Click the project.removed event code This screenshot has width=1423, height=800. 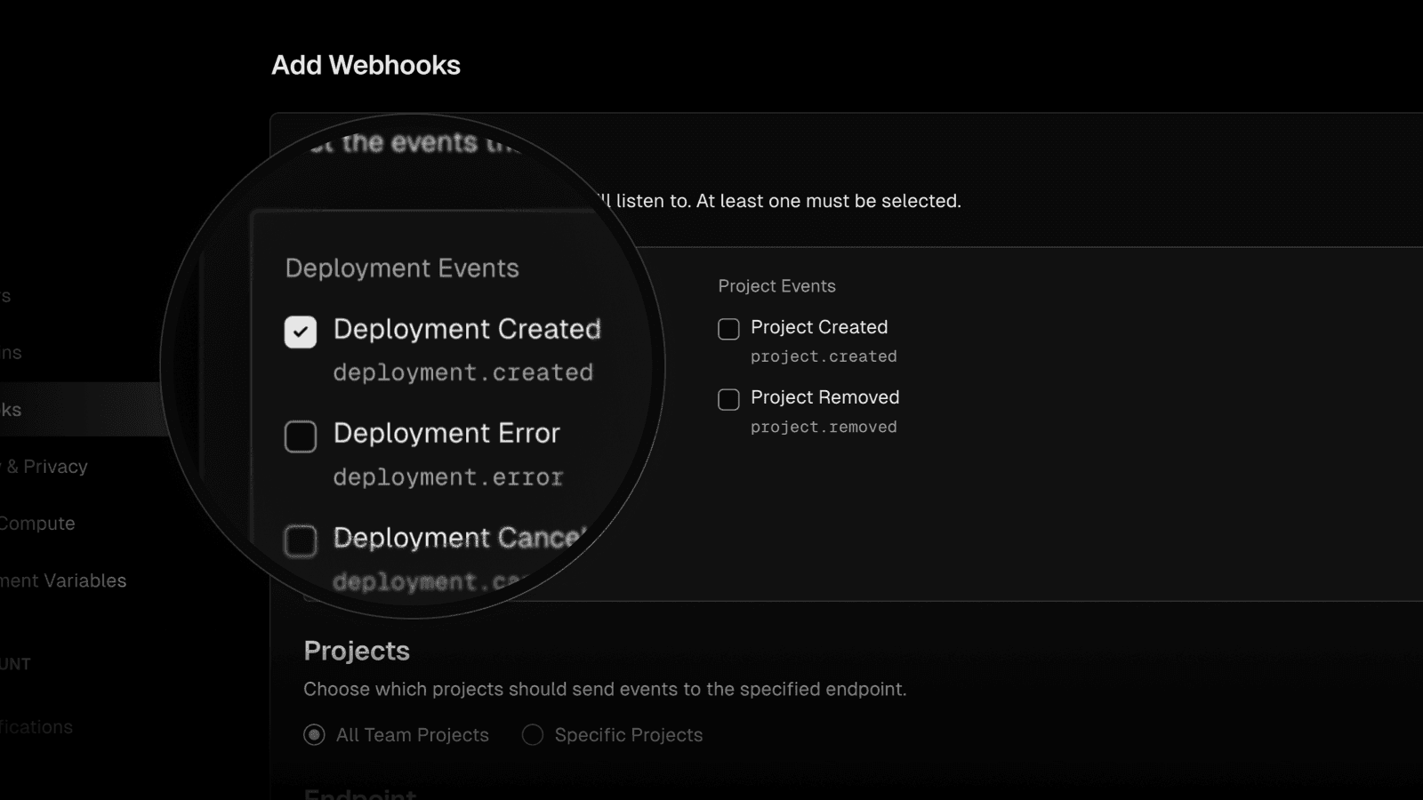click(x=824, y=428)
